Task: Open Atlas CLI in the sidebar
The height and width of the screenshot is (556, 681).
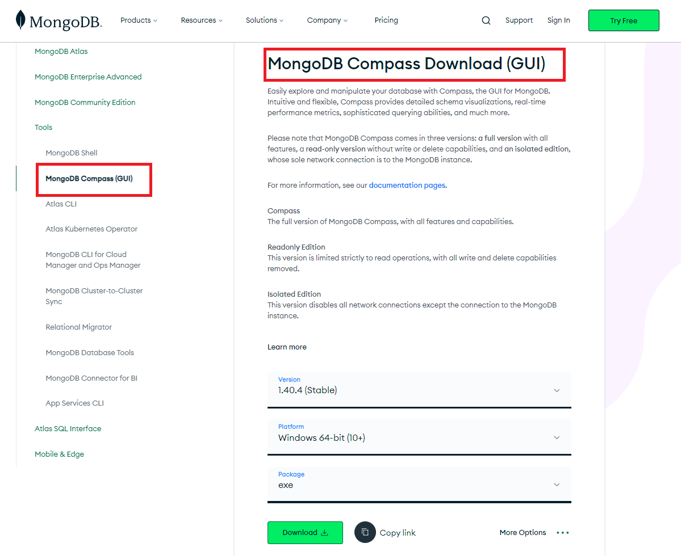Action: pyautogui.click(x=61, y=204)
